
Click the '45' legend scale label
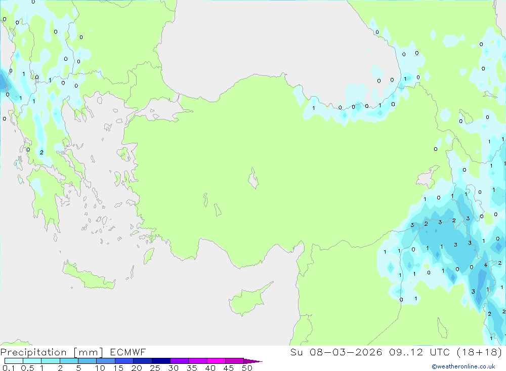pyautogui.click(x=229, y=368)
